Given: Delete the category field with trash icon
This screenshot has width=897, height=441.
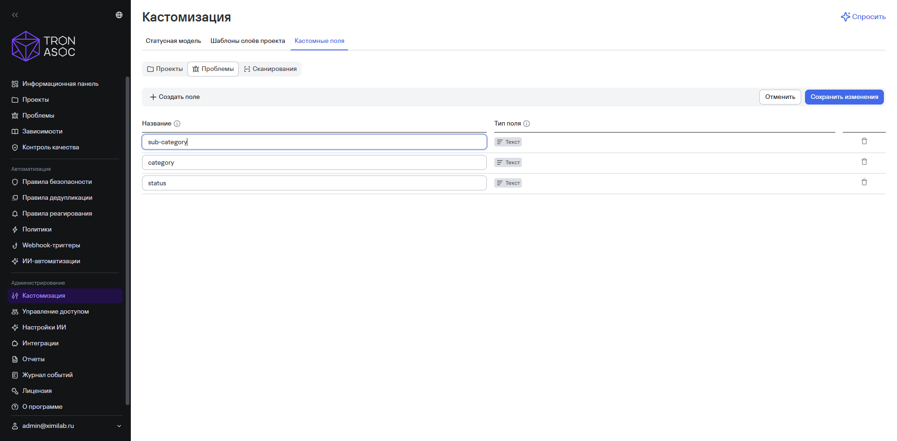Looking at the screenshot, I should (864, 162).
